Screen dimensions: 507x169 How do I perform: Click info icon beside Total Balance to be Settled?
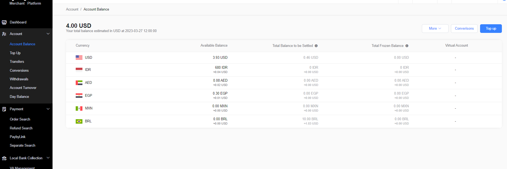pos(316,46)
